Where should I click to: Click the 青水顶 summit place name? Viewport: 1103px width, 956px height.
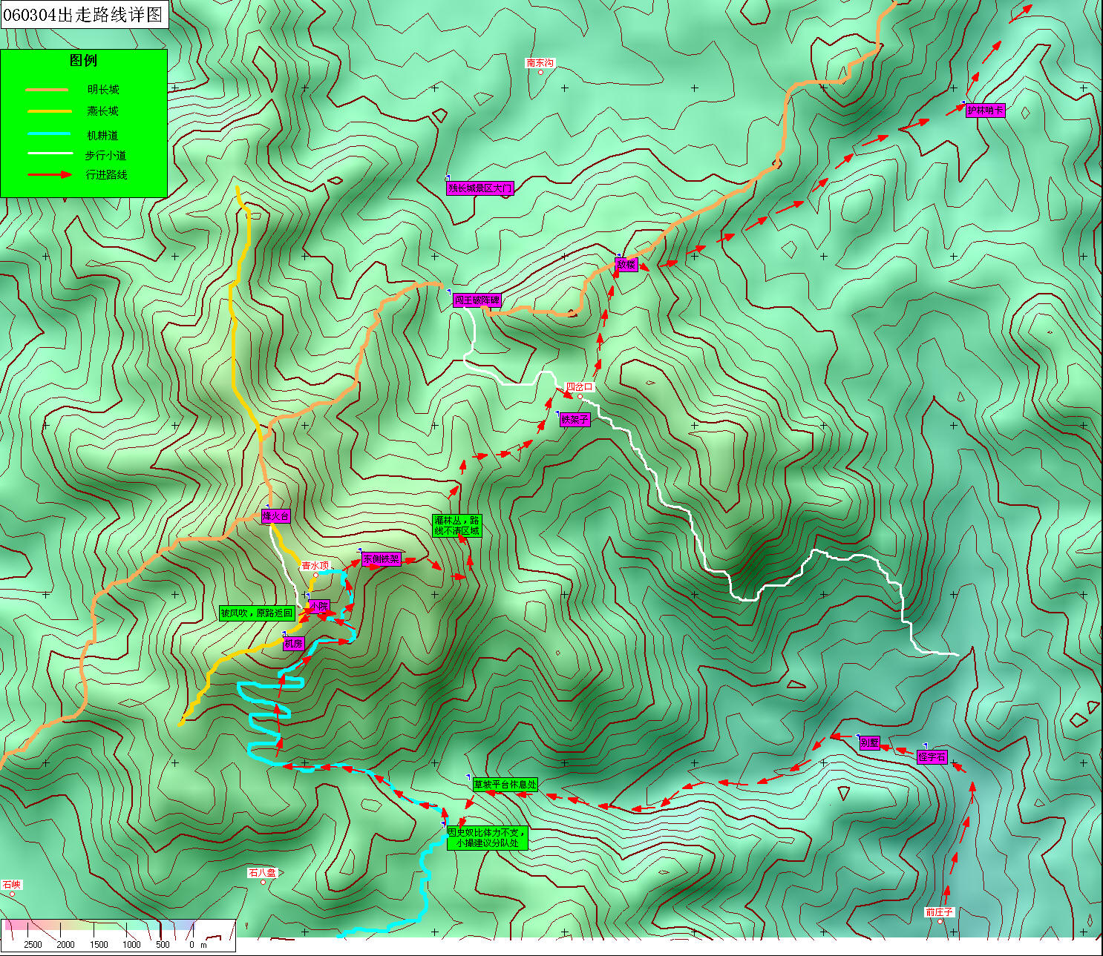[315, 566]
